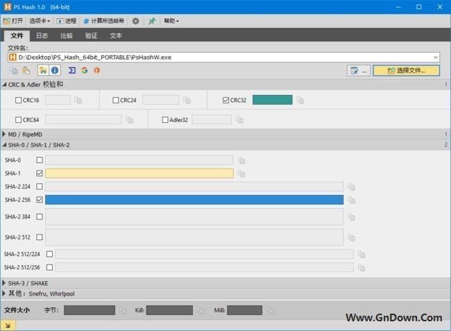Copy the CRC32 hash value
The height and width of the screenshot is (331, 451).
pos(300,101)
